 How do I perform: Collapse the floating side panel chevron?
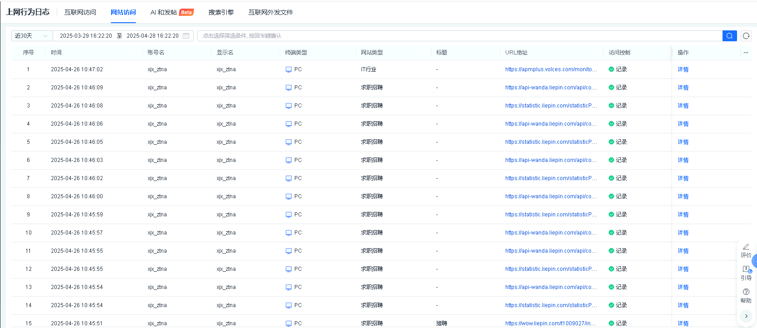[746, 316]
